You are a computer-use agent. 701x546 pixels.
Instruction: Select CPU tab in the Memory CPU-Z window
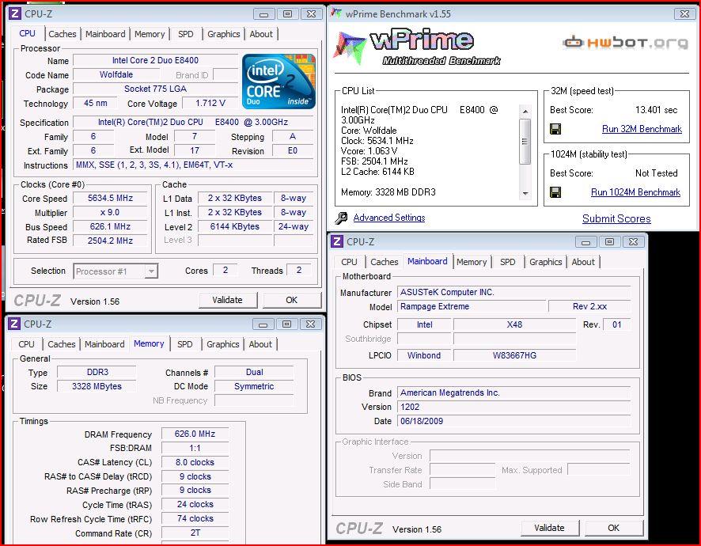[x=26, y=344]
